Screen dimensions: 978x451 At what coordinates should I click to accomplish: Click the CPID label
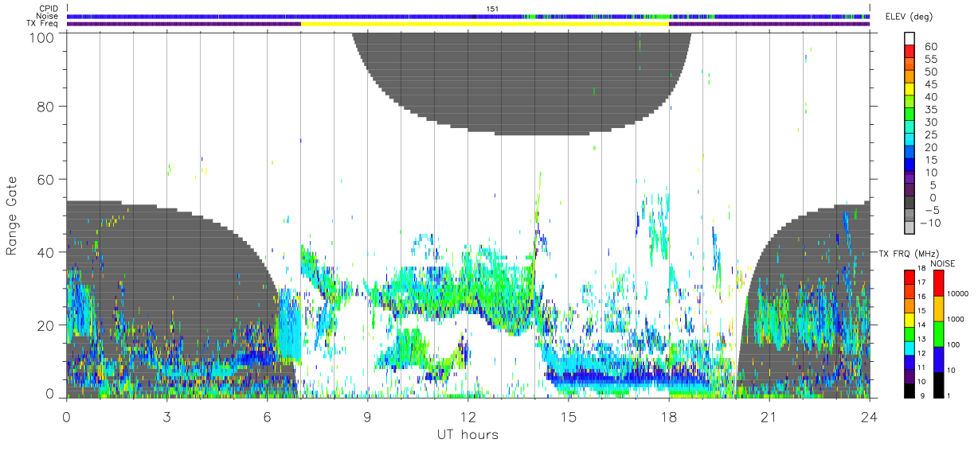coord(49,9)
